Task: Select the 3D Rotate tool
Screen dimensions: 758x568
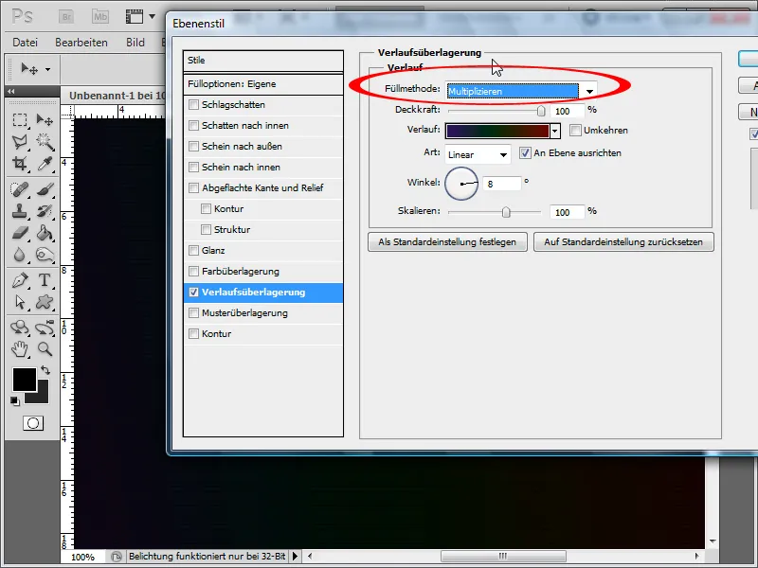Action: click(19, 328)
